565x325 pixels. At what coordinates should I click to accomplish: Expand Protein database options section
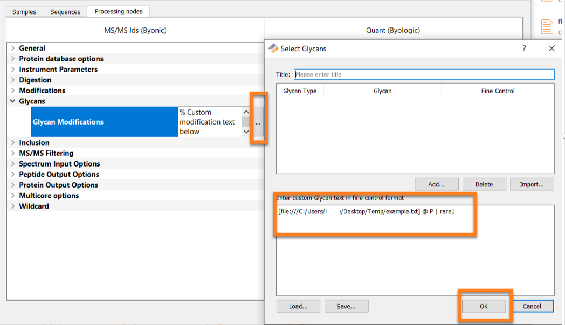[13, 59]
